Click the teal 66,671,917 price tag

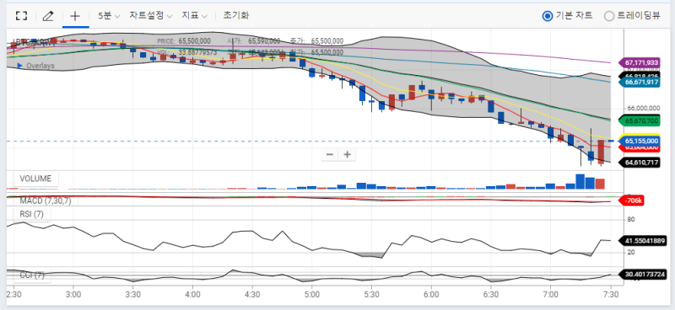click(x=640, y=82)
